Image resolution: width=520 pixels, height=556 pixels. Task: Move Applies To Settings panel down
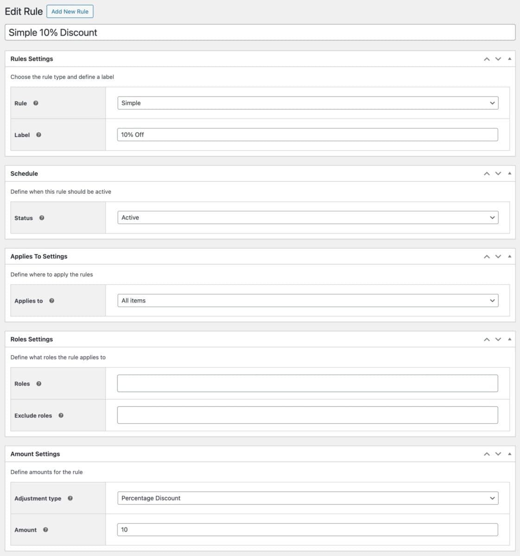[498, 256]
